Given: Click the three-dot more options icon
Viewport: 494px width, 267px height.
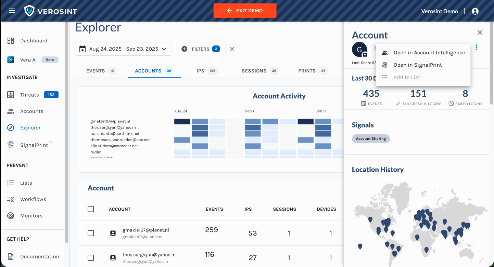Looking at the screenshot, I should (477, 48).
